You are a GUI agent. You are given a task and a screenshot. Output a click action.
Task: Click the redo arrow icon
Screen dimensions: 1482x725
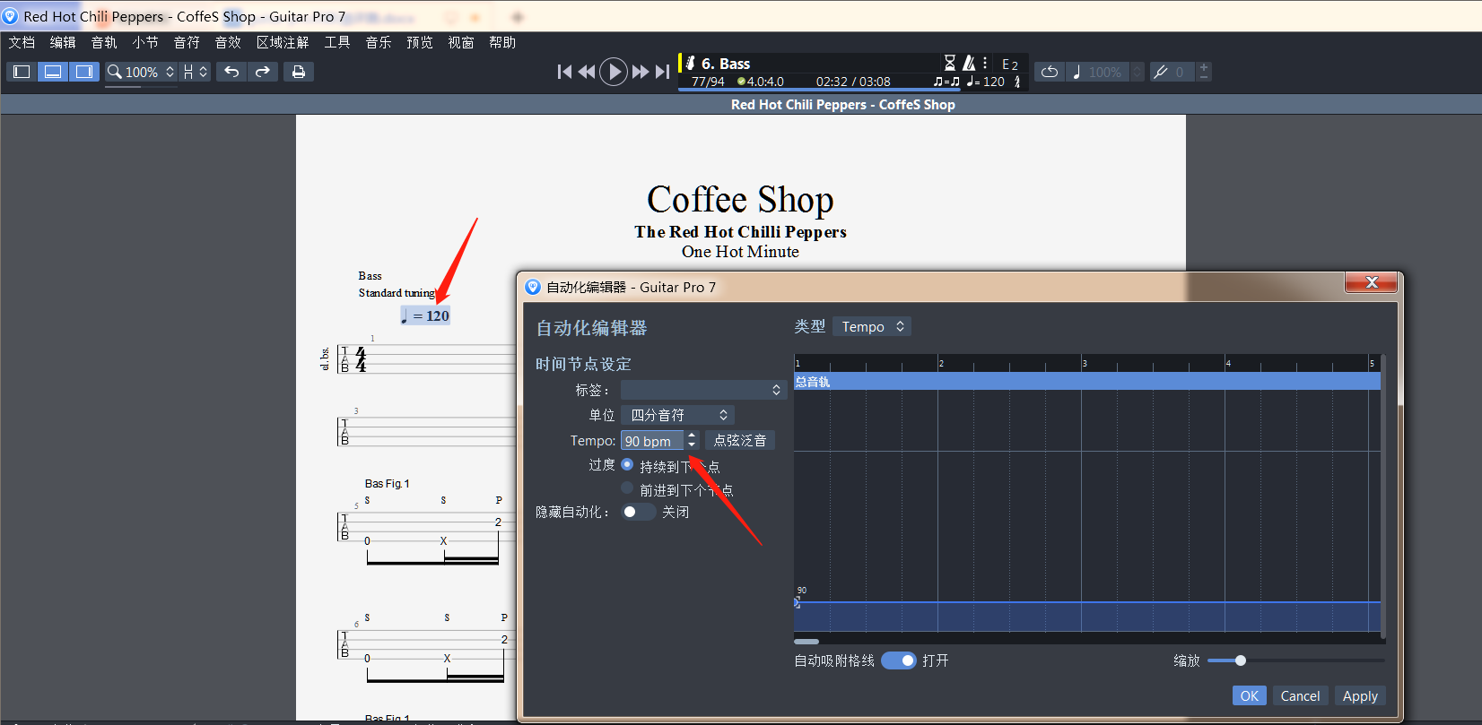pos(263,72)
